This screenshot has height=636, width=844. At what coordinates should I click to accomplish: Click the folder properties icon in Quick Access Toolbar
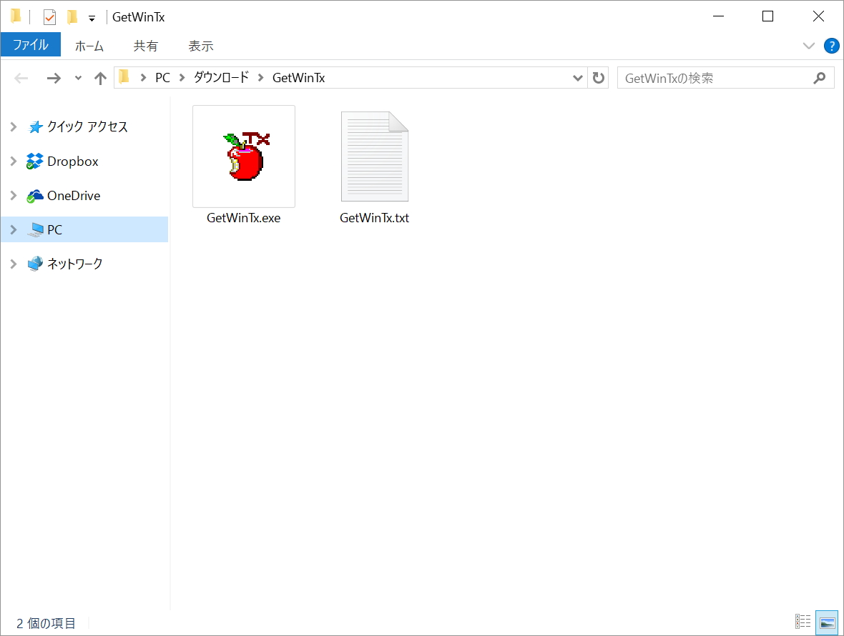[49, 16]
